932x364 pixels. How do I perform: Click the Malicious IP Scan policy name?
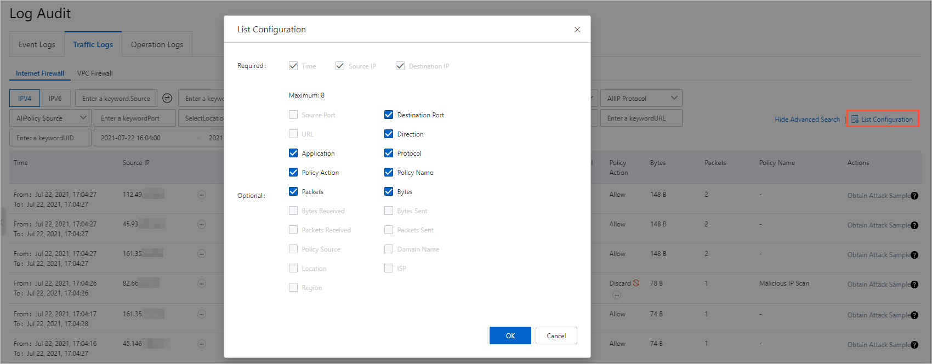(784, 283)
